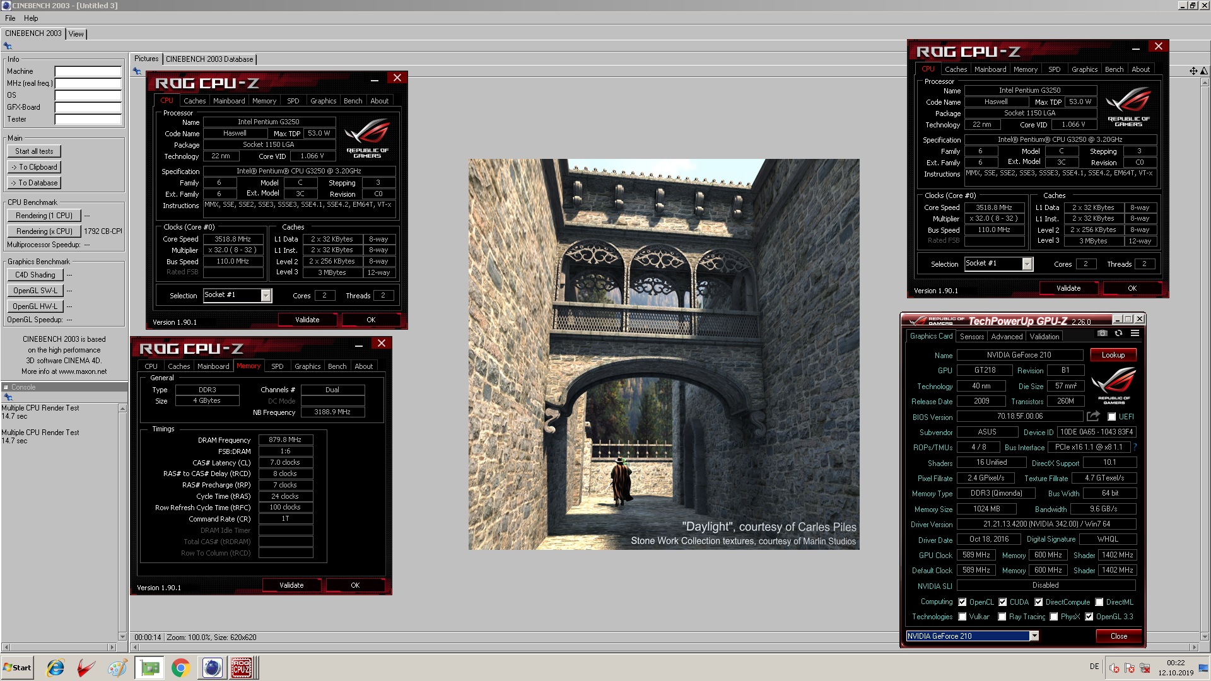Click the Console vertical scrollbar track
The width and height of the screenshot is (1211, 681).
[x=122, y=522]
